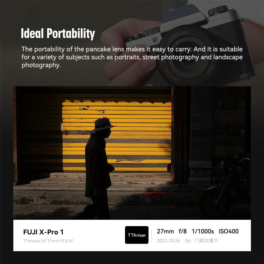Select the pancake lens description paragraph
Viewport: 264px width, 264px height.
tap(132, 57)
